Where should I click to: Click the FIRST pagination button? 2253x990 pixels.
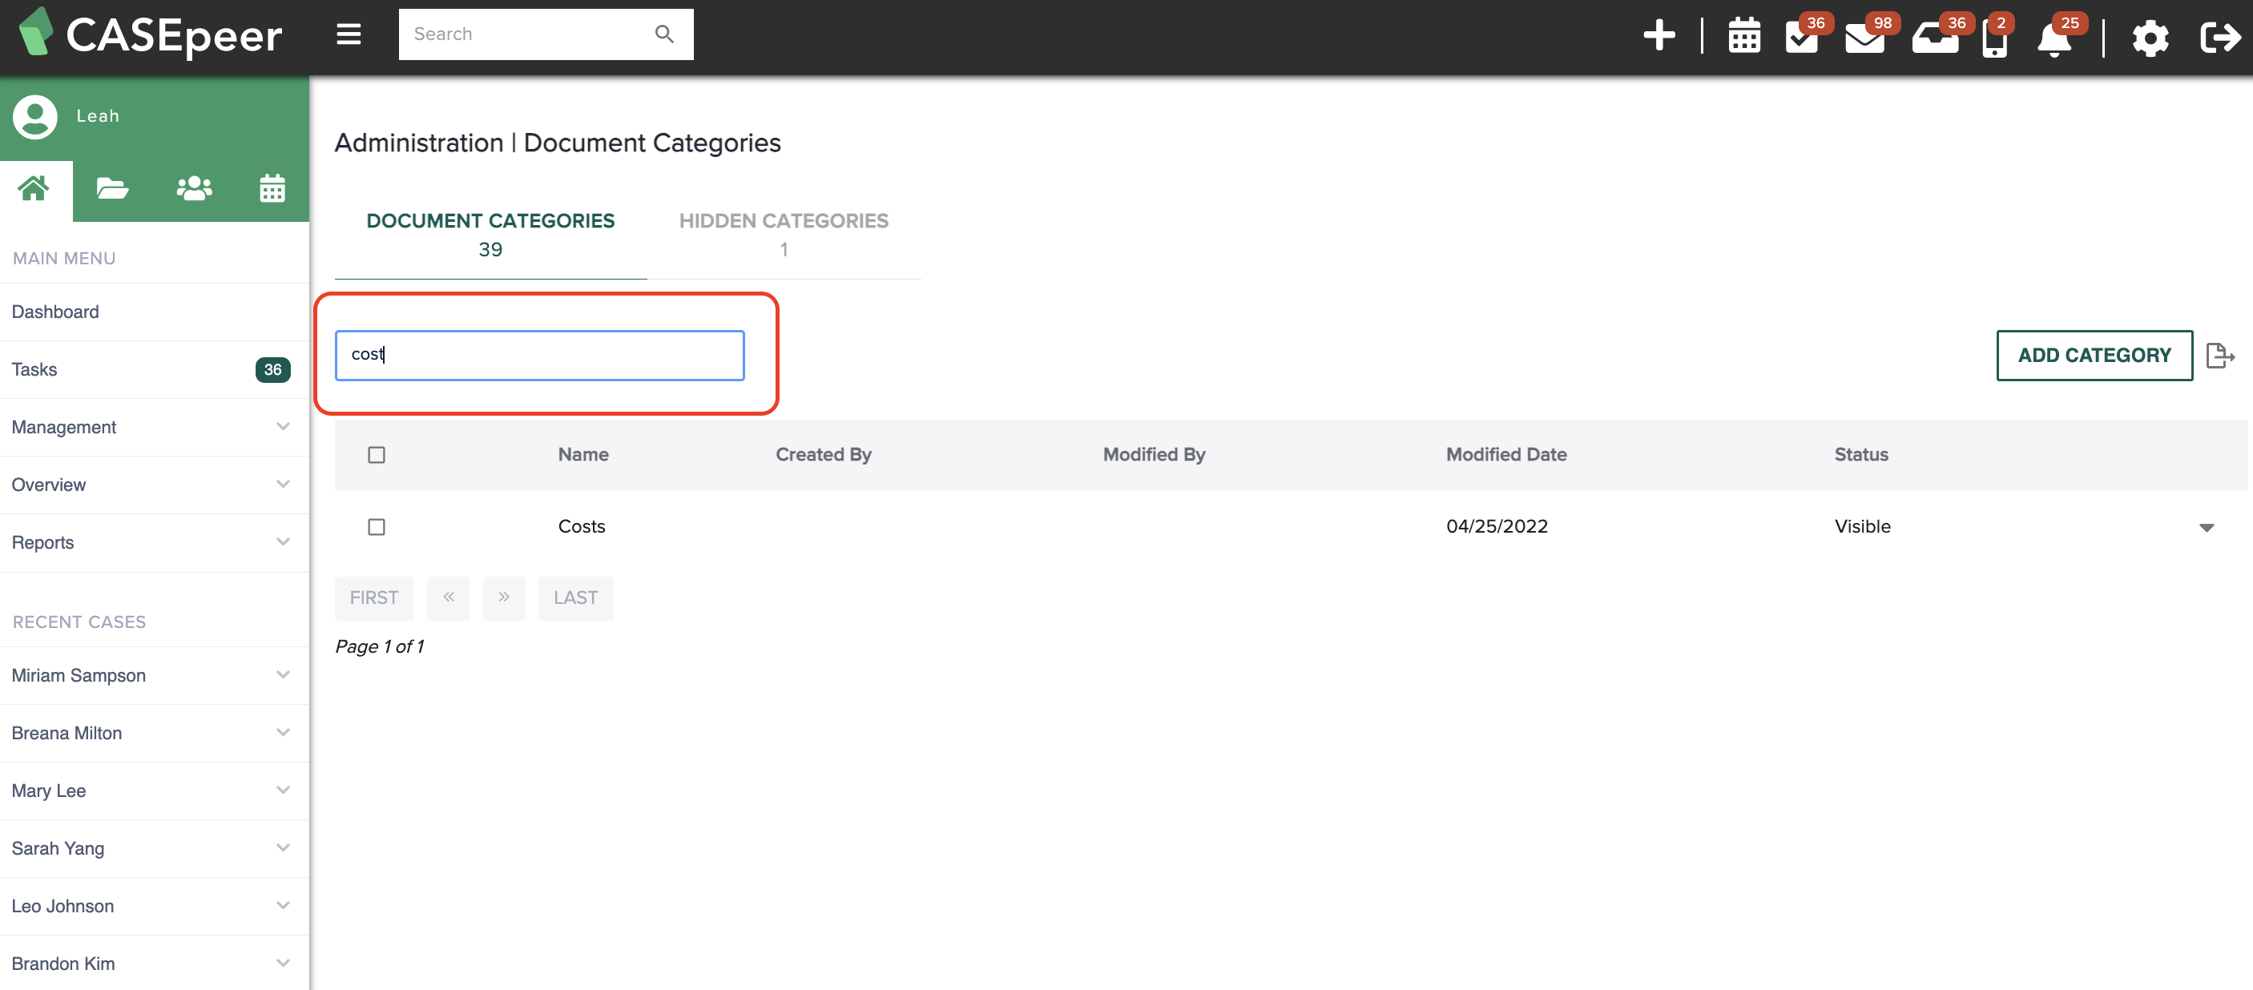(374, 598)
